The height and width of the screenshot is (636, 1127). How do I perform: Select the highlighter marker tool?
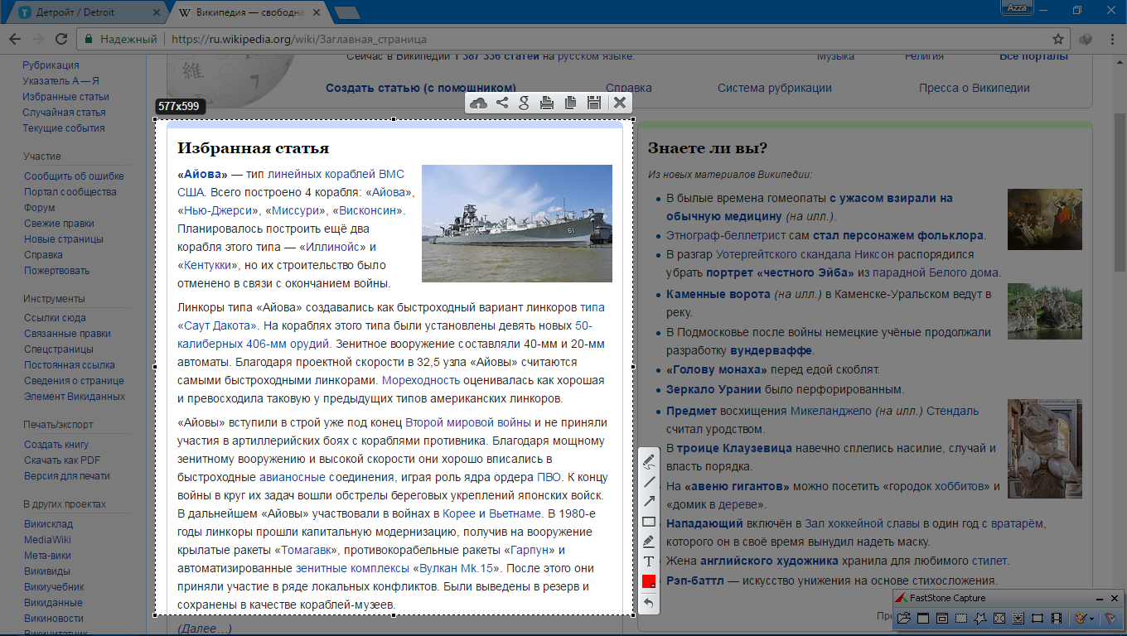click(x=649, y=542)
